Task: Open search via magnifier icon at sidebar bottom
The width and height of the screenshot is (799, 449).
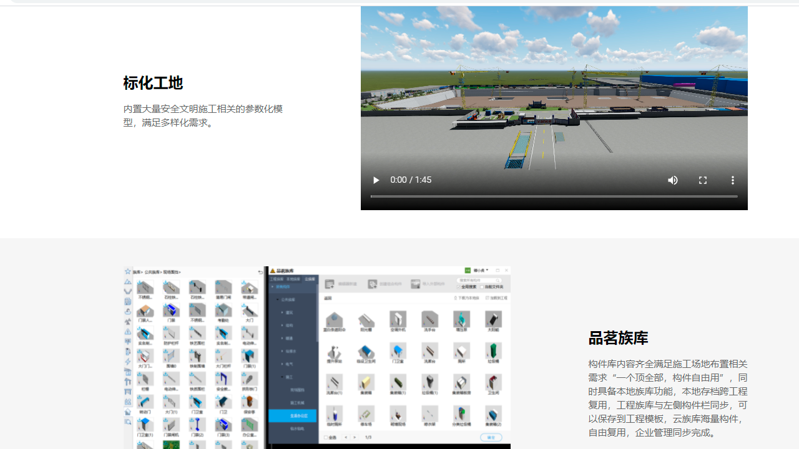Action: click(x=128, y=422)
